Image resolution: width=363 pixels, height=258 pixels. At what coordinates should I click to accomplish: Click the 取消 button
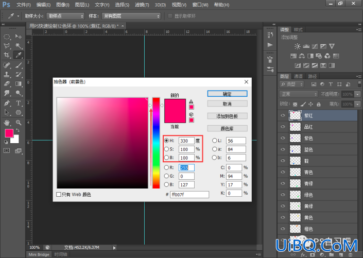coord(227,104)
